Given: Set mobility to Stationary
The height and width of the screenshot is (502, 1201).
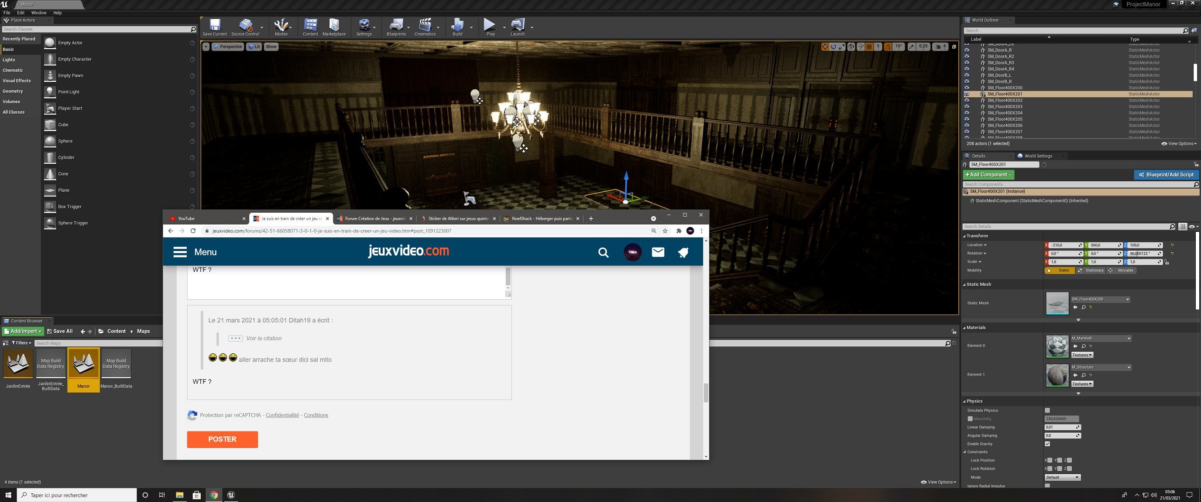Looking at the screenshot, I should tap(1091, 271).
